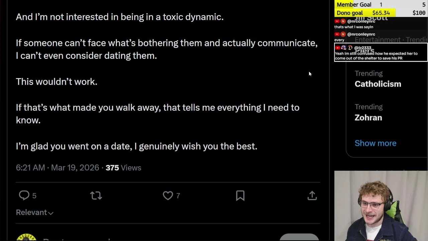This screenshot has width=428, height=241.
Task: Click the Member Goal progress bar
Action: [381, 4]
